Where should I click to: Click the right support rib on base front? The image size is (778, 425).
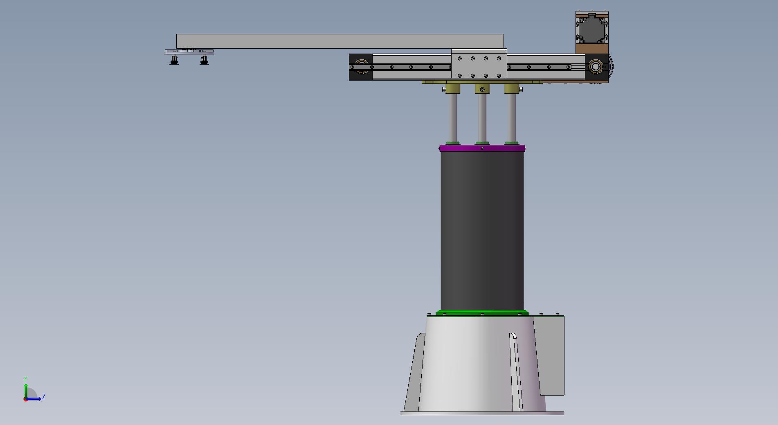point(516,372)
